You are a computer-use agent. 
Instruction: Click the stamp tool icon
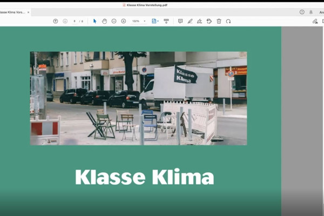coord(209,21)
